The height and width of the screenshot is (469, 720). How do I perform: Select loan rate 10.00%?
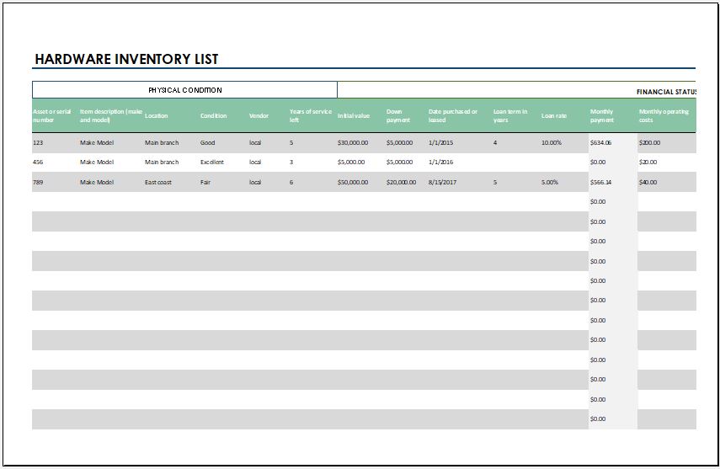point(552,143)
